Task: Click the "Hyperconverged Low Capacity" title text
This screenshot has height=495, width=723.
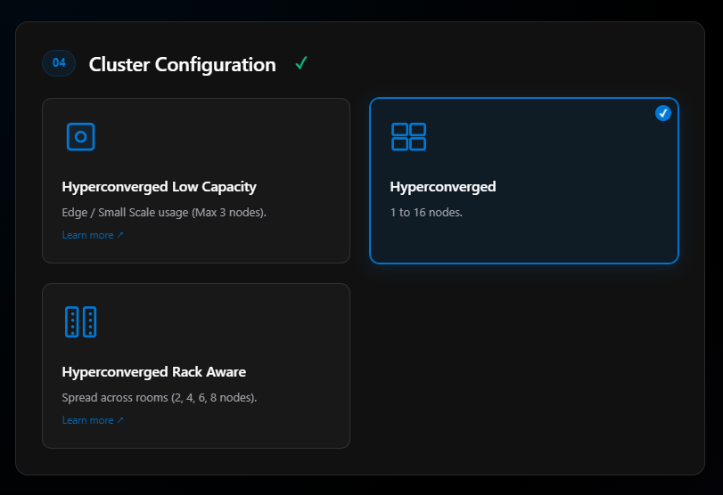Action: point(159,187)
